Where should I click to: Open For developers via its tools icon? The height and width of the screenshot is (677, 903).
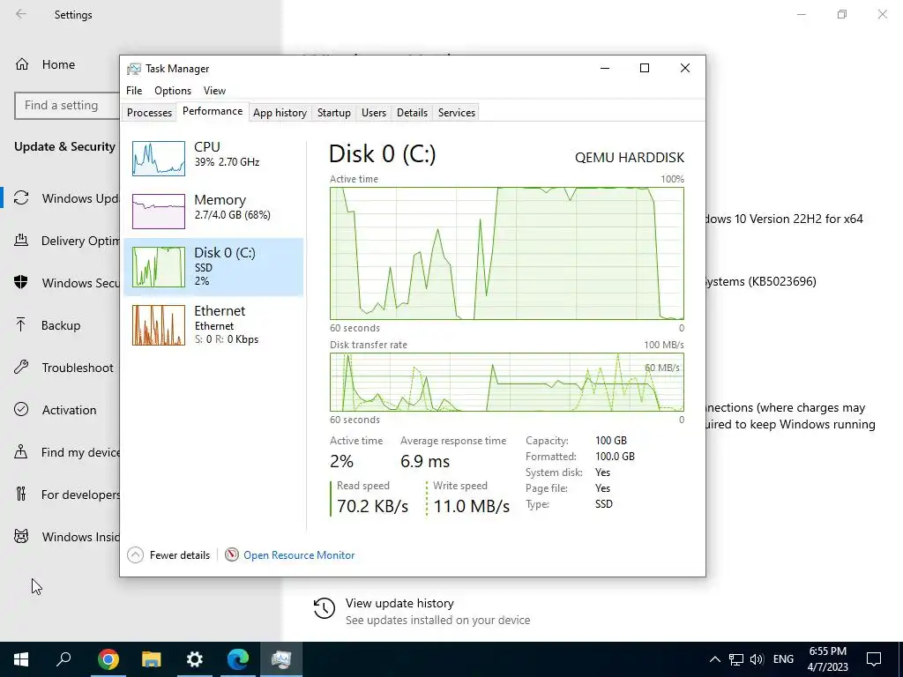coord(21,494)
